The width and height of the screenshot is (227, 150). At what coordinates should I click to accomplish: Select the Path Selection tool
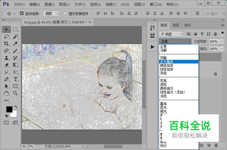6,86
